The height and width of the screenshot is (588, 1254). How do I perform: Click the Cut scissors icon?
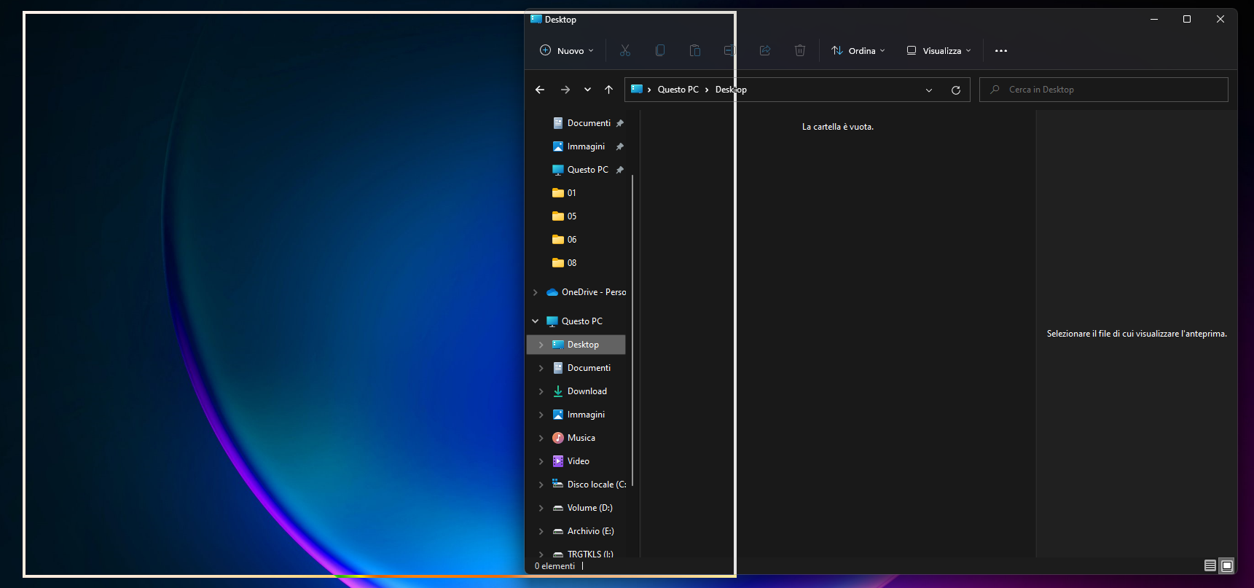point(624,50)
